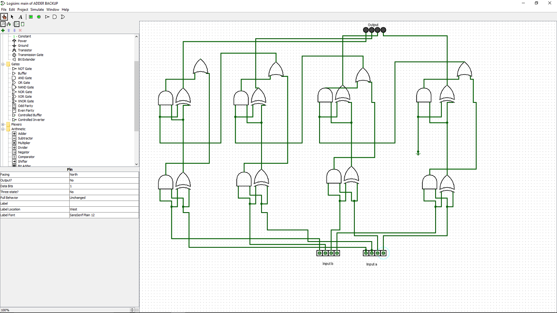
Task: Select XOR Gate in the component tree
Action: point(25,97)
